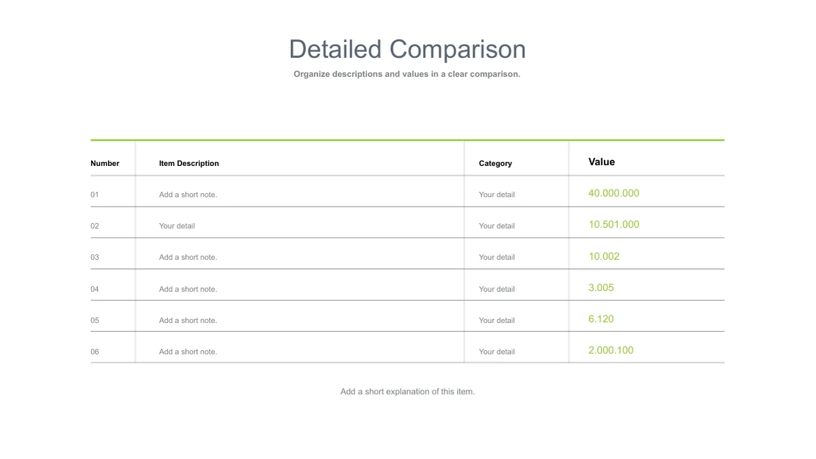This screenshot has height=459, width=816.
Task: Click Category cell in row 05
Action: tap(496, 320)
